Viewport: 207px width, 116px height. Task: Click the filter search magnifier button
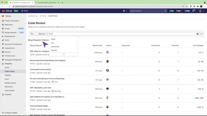pyautogui.click(x=201, y=34)
